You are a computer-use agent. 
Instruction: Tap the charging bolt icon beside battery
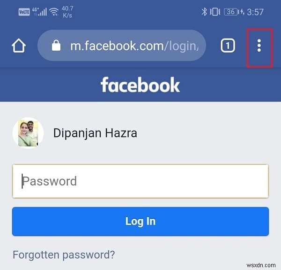[x=242, y=12]
